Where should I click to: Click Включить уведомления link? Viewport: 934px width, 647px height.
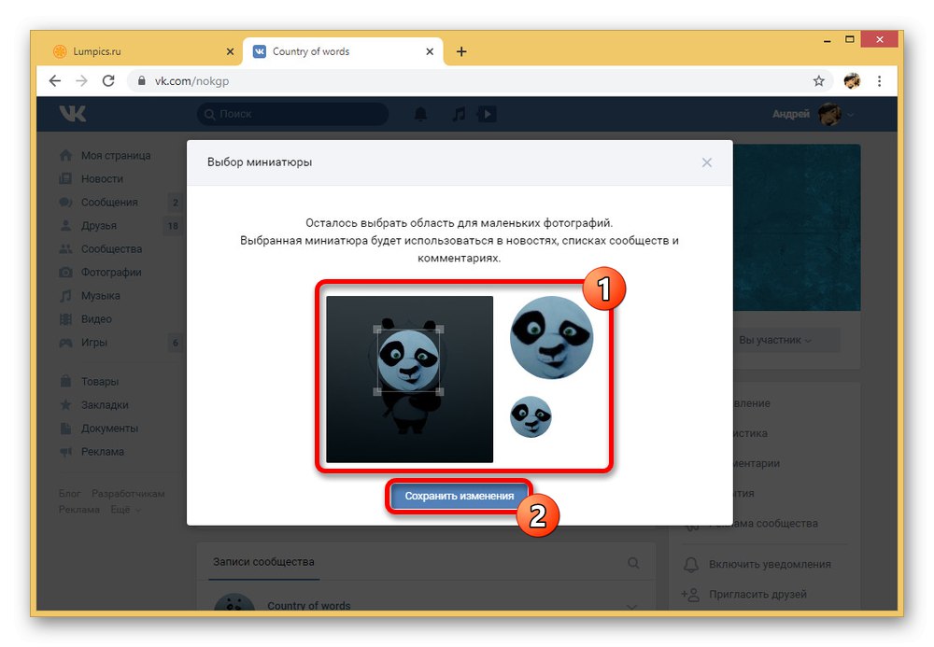click(x=770, y=564)
